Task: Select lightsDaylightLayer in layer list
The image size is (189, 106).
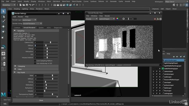Action: [171, 63]
